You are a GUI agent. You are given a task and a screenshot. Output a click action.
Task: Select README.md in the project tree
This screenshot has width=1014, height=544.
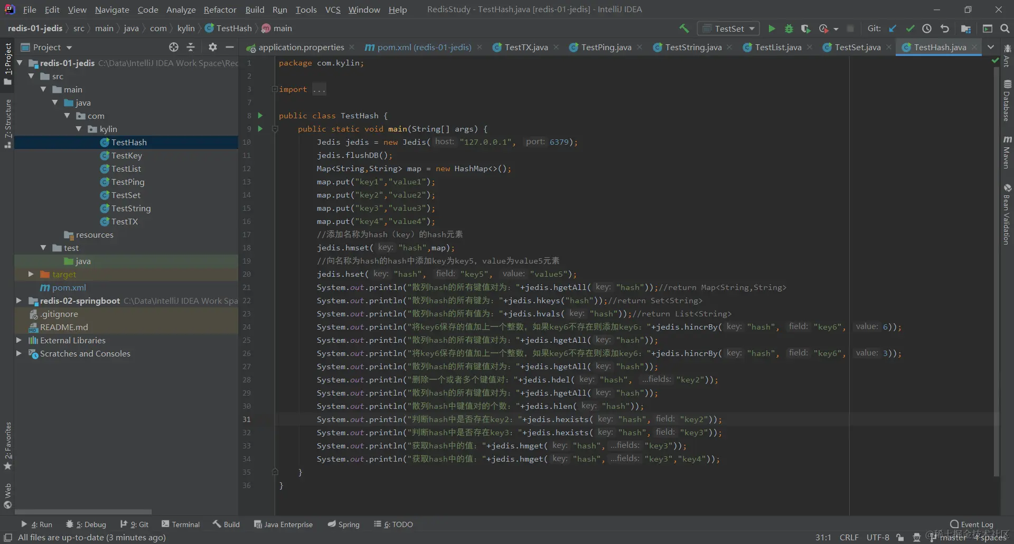(64, 327)
